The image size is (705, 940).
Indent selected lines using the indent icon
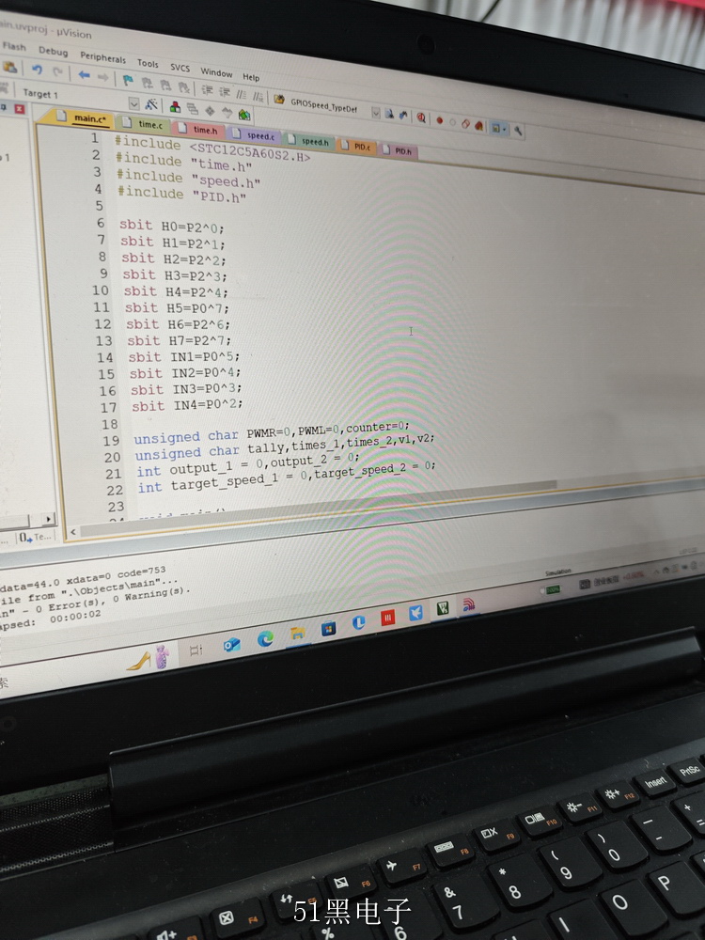pyautogui.click(x=207, y=90)
